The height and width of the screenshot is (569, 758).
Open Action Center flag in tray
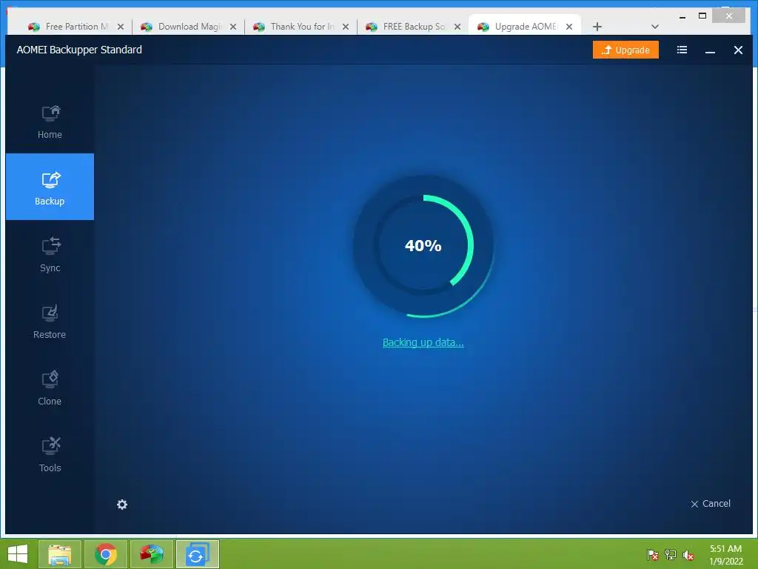coord(653,554)
